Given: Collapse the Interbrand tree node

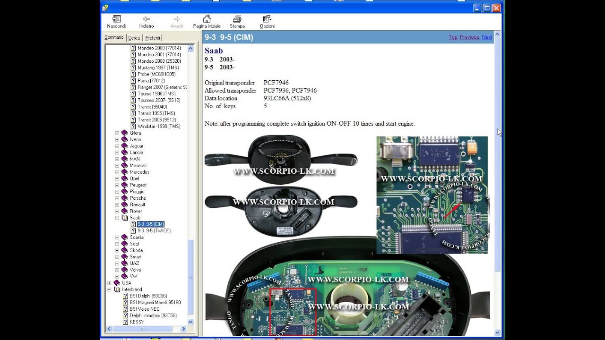Looking at the screenshot, I should click(x=110, y=289).
